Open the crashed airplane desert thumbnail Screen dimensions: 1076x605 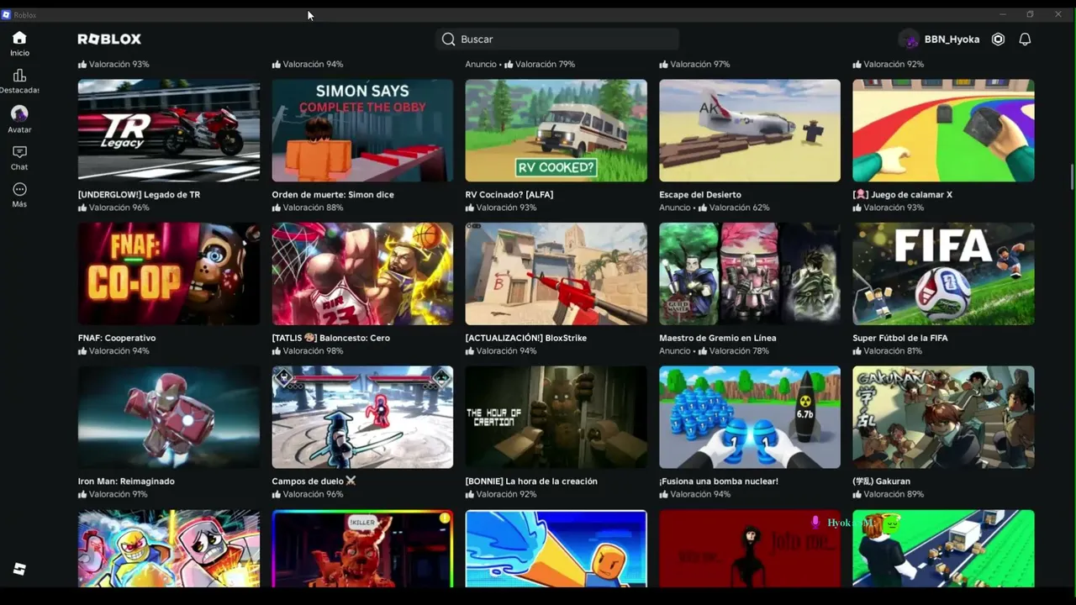coord(750,130)
